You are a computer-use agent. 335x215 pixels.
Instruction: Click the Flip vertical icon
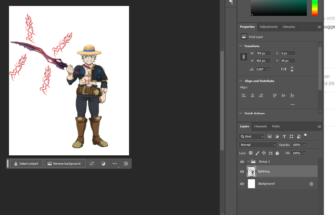[x=292, y=69]
